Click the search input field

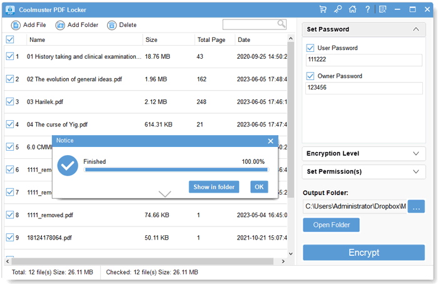pos(250,24)
